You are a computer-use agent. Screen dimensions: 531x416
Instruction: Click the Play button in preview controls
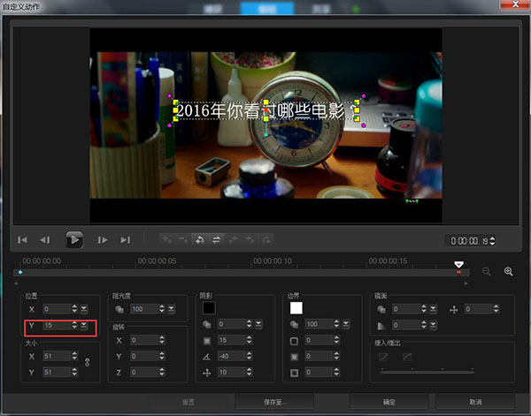tap(75, 239)
